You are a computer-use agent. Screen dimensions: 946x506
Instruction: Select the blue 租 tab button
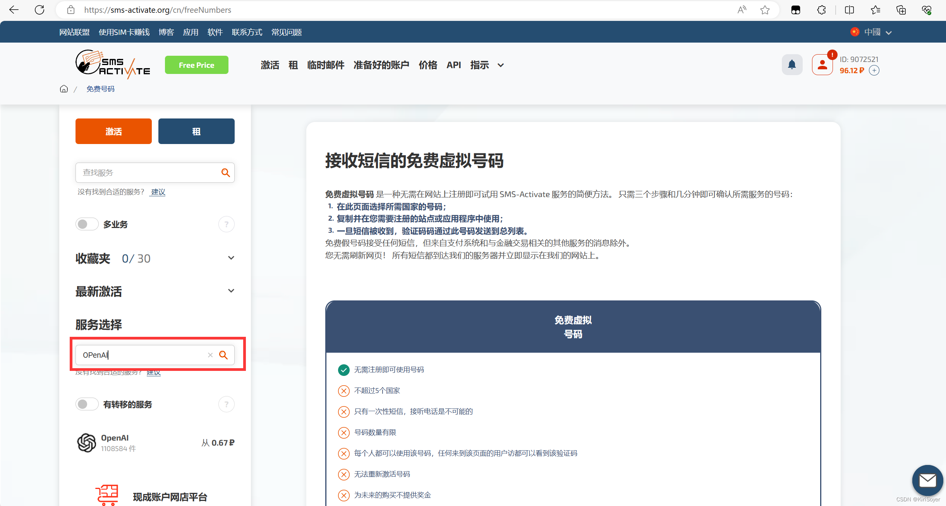tap(196, 131)
